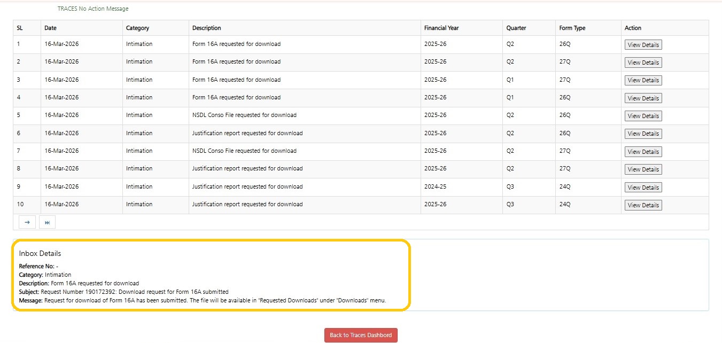The height and width of the screenshot is (343, 722).
Task: Click TRACES No Action Message title
Action: [93, 9]
